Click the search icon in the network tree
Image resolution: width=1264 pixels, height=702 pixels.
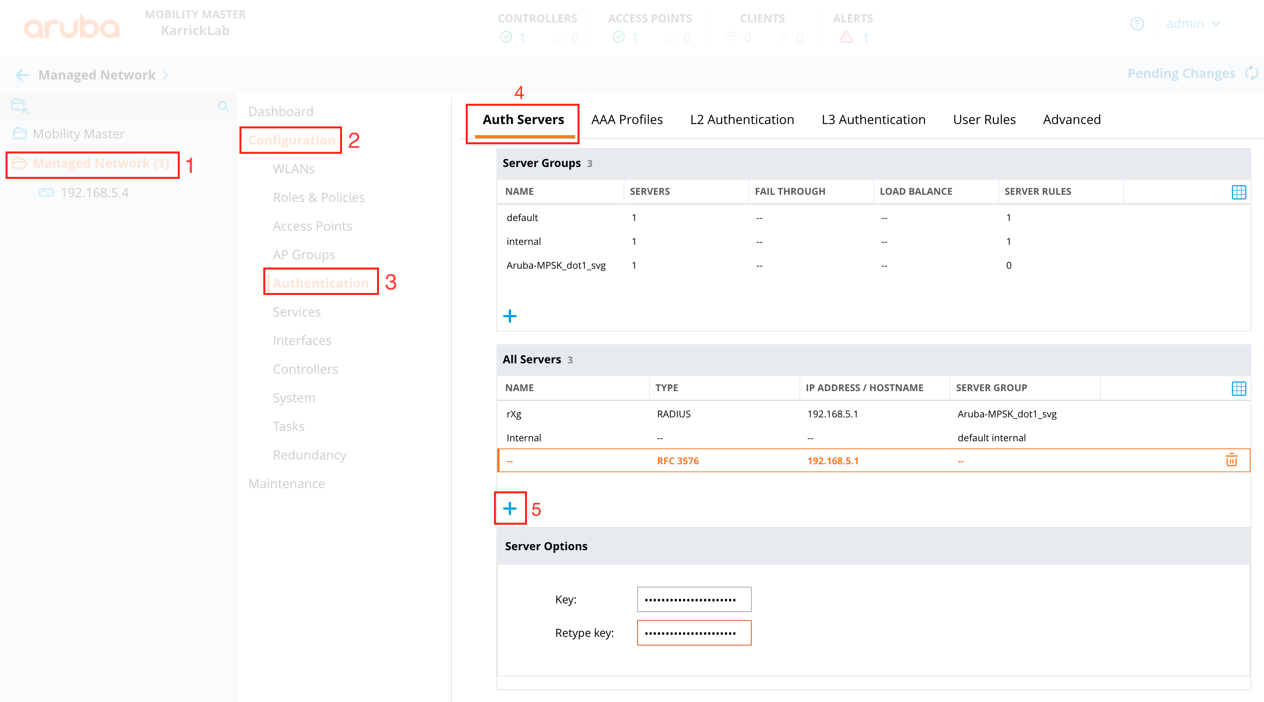[x=223, y=106]
